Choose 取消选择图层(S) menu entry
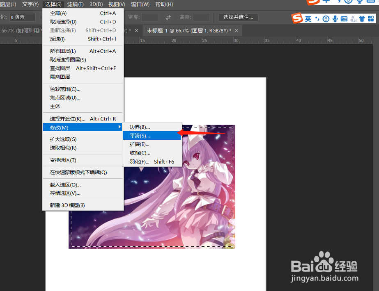 click(83, 59)
